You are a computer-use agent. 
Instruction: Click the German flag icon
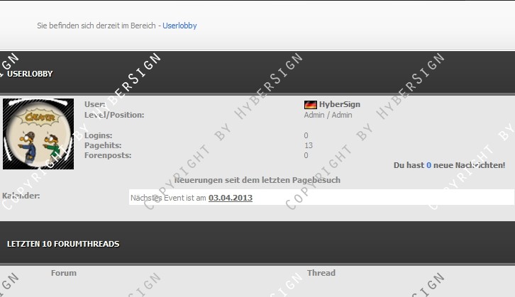[310, 105]
